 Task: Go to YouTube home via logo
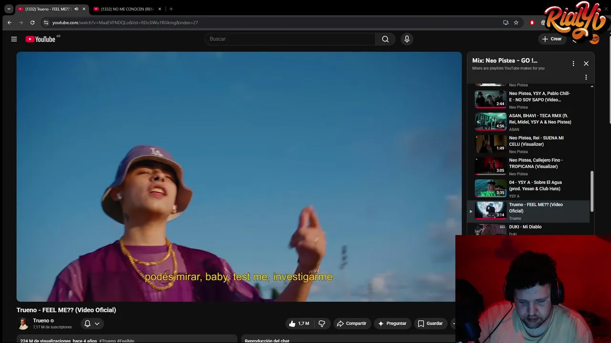click(x=41, y=39)
